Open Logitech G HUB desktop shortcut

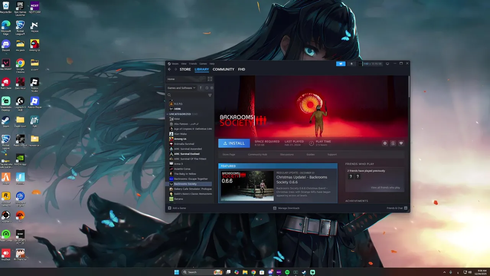pyautogui.click(x=20, y=104)
